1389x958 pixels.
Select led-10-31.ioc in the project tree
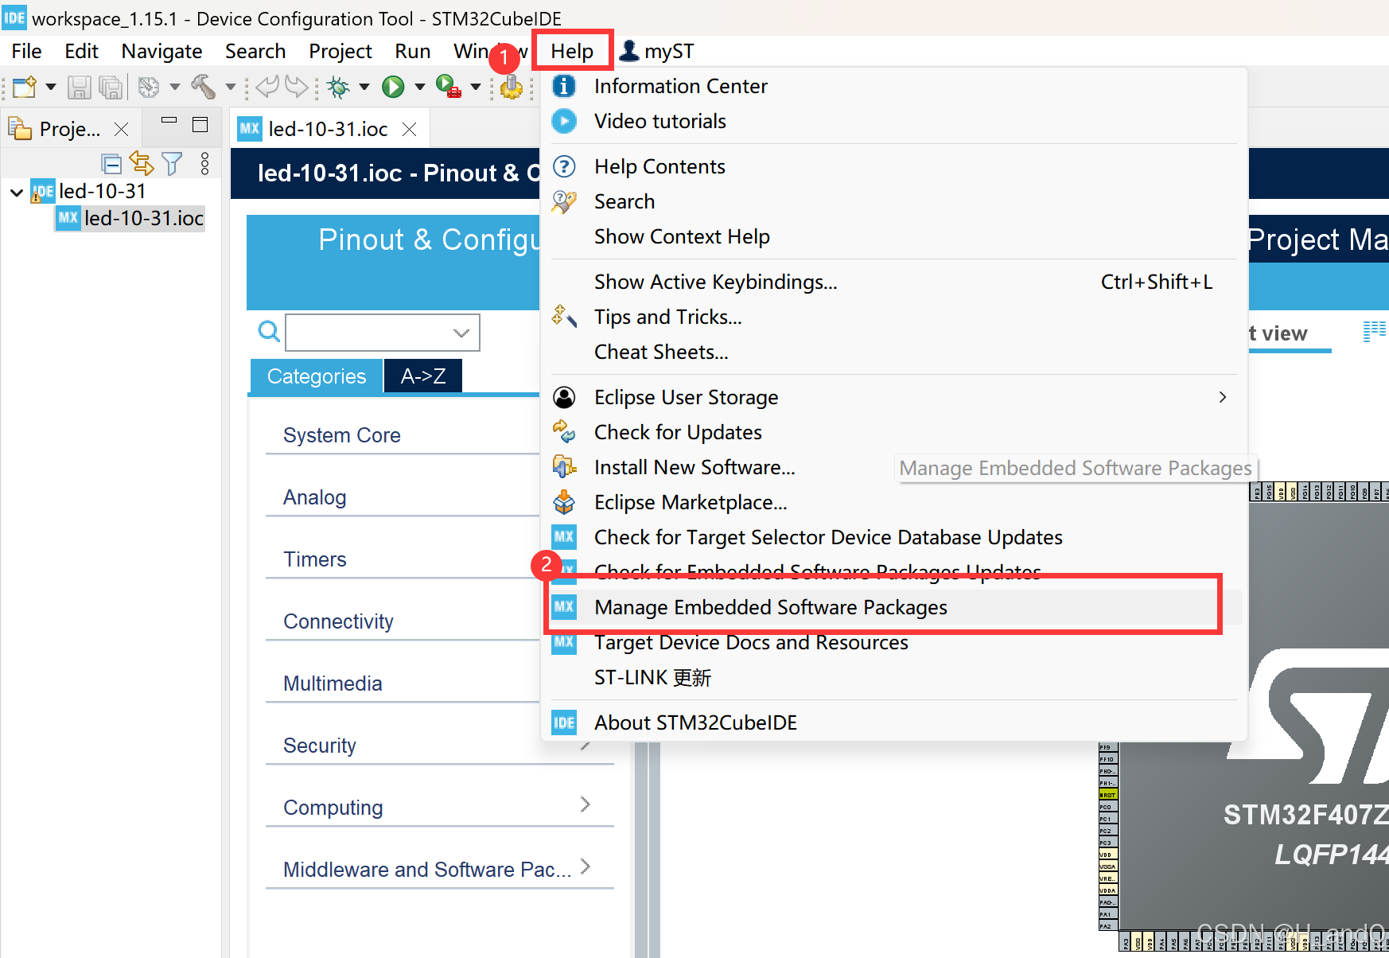coord(130,218)
